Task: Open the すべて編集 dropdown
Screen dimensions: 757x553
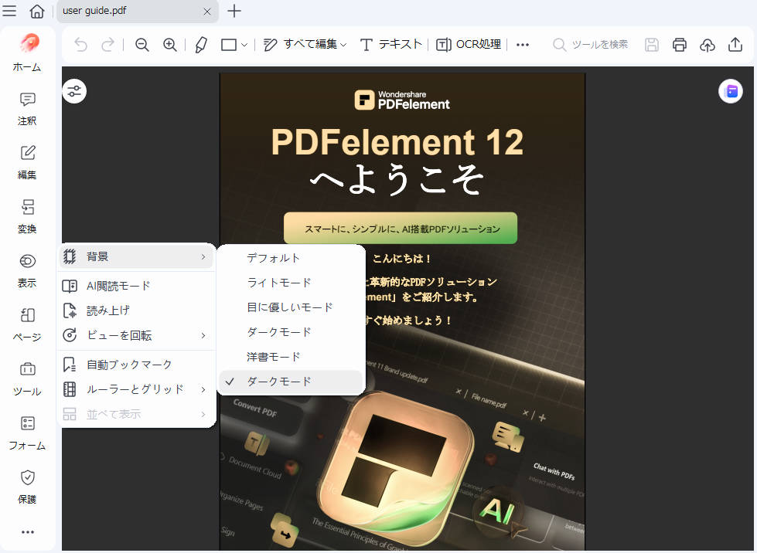Action: (x=319, y=45)
